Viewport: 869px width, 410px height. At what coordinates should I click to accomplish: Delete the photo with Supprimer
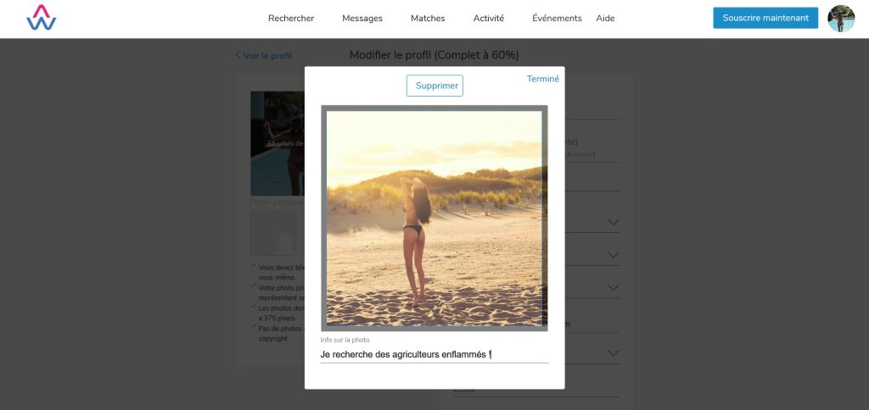coord(434,86)
